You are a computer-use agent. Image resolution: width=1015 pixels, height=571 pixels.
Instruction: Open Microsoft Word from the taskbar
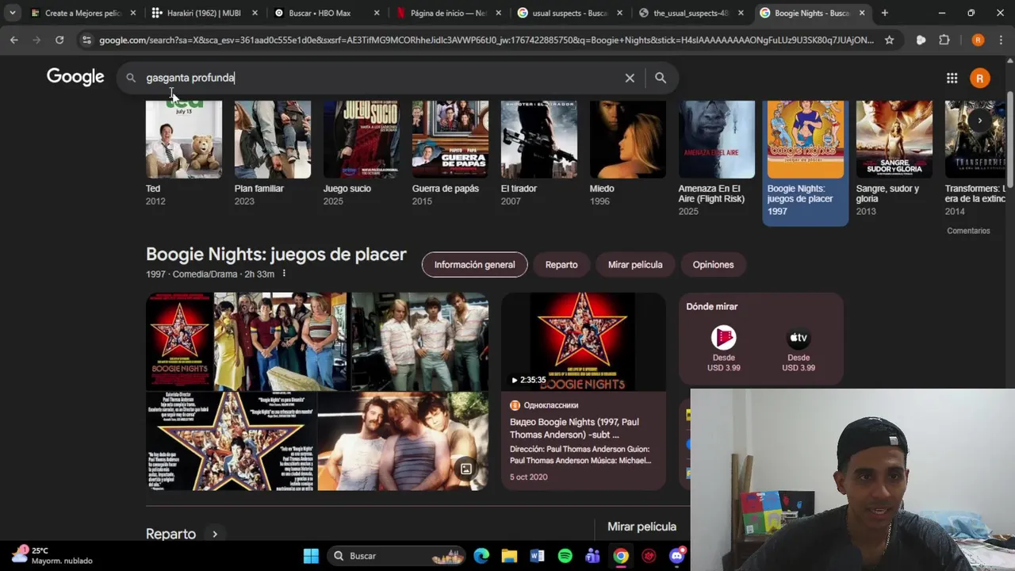[537, 556]
